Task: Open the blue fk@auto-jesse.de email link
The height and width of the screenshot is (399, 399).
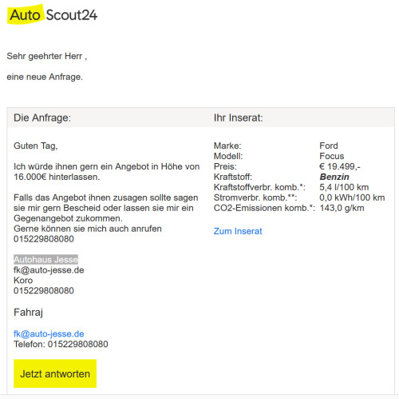Action: (49, 333)
